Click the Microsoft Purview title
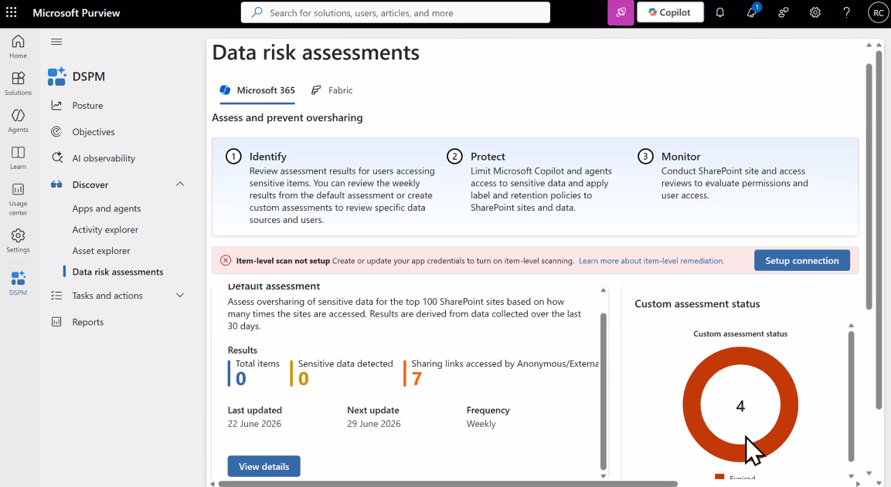This screenshot has height=487, width=891. [77, 12]
